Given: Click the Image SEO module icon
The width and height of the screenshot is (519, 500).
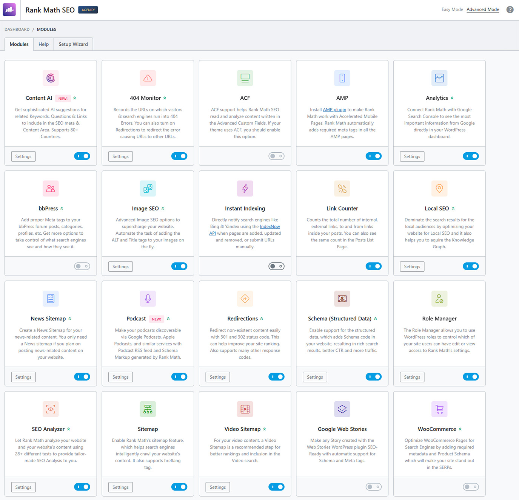Looking at the screenshot, I should pyautogui.click(x=148, y=188).
